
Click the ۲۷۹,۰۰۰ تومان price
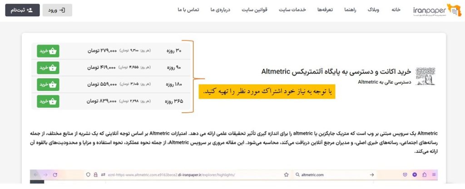pos(102,51)
